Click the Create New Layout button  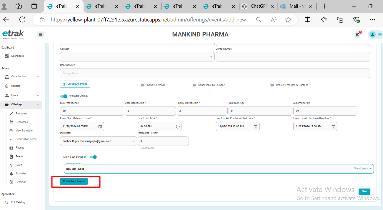[x=74, y=181]
